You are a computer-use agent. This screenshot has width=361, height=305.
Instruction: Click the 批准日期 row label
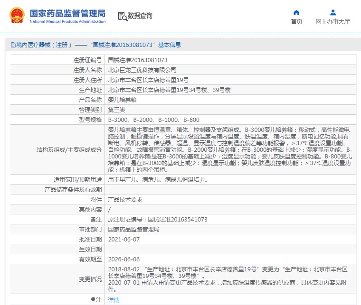tap(90, 239)
